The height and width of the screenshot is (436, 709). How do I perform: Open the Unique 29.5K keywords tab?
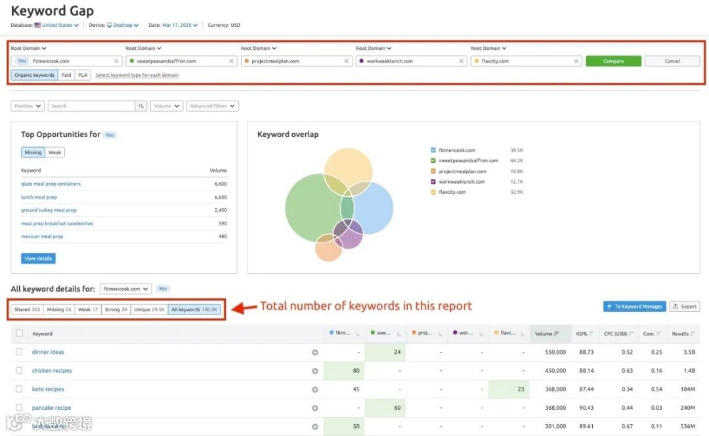point(149,310)
